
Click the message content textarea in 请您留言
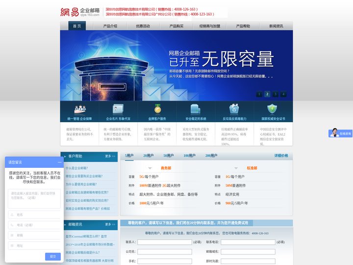pyautogui.click(x=34, y=199)
